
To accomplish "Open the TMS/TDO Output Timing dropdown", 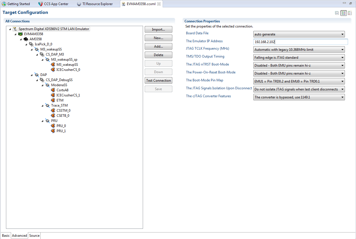I will click(x=299, y=58).
